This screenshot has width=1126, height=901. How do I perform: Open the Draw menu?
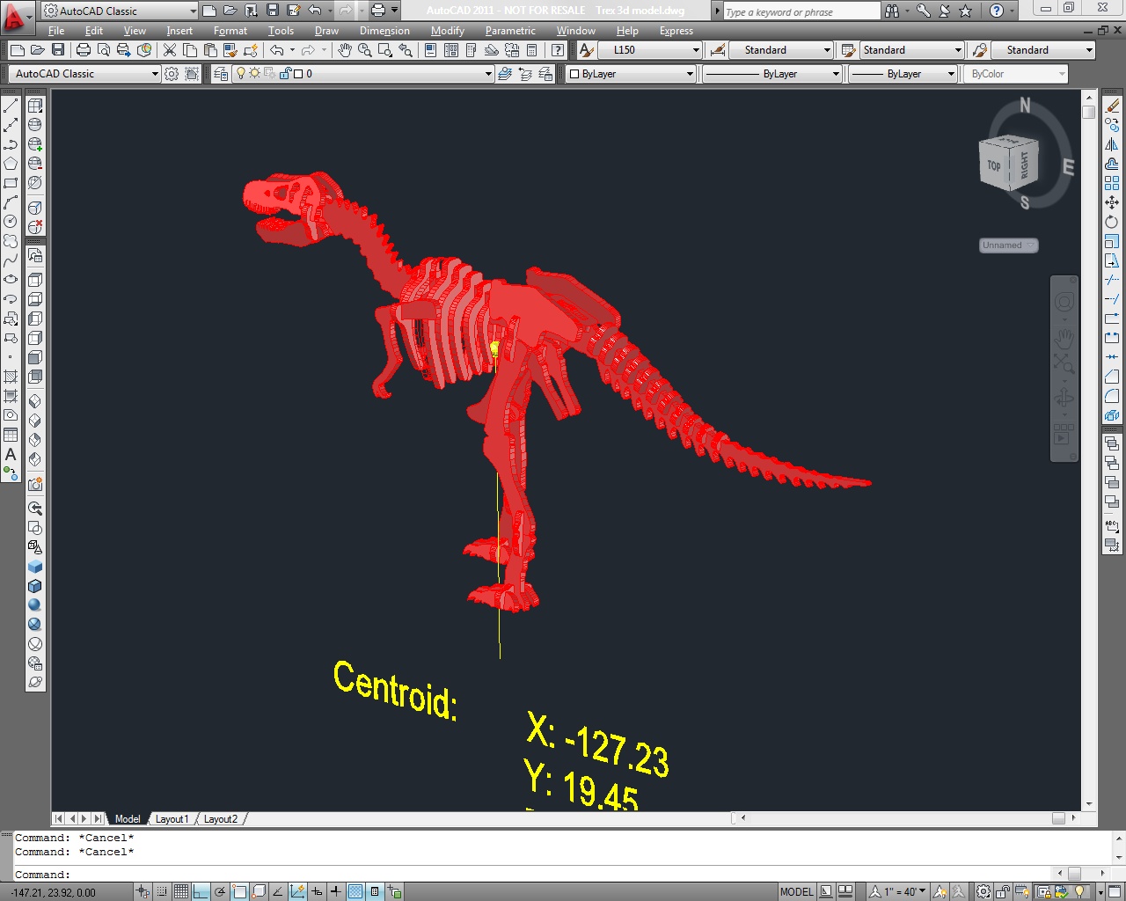326,31
